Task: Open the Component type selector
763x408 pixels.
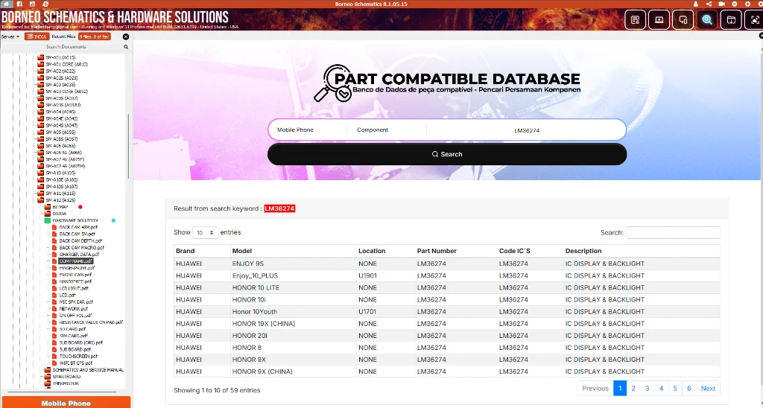Action: [x=387, y=130]
